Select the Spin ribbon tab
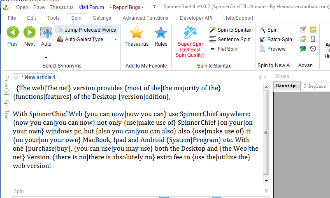The width and height of the screenshot is (330, 198). (x=76, y=18)
